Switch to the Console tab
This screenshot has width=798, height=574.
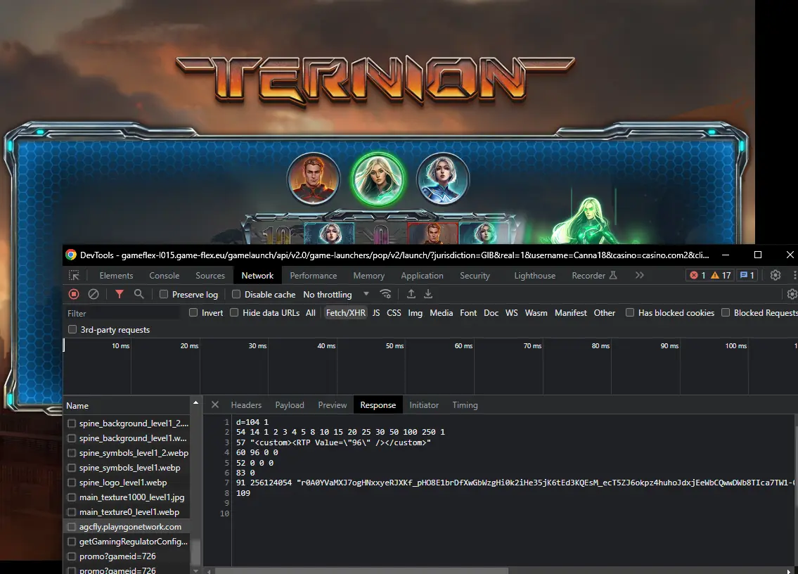tap(164, 276)
